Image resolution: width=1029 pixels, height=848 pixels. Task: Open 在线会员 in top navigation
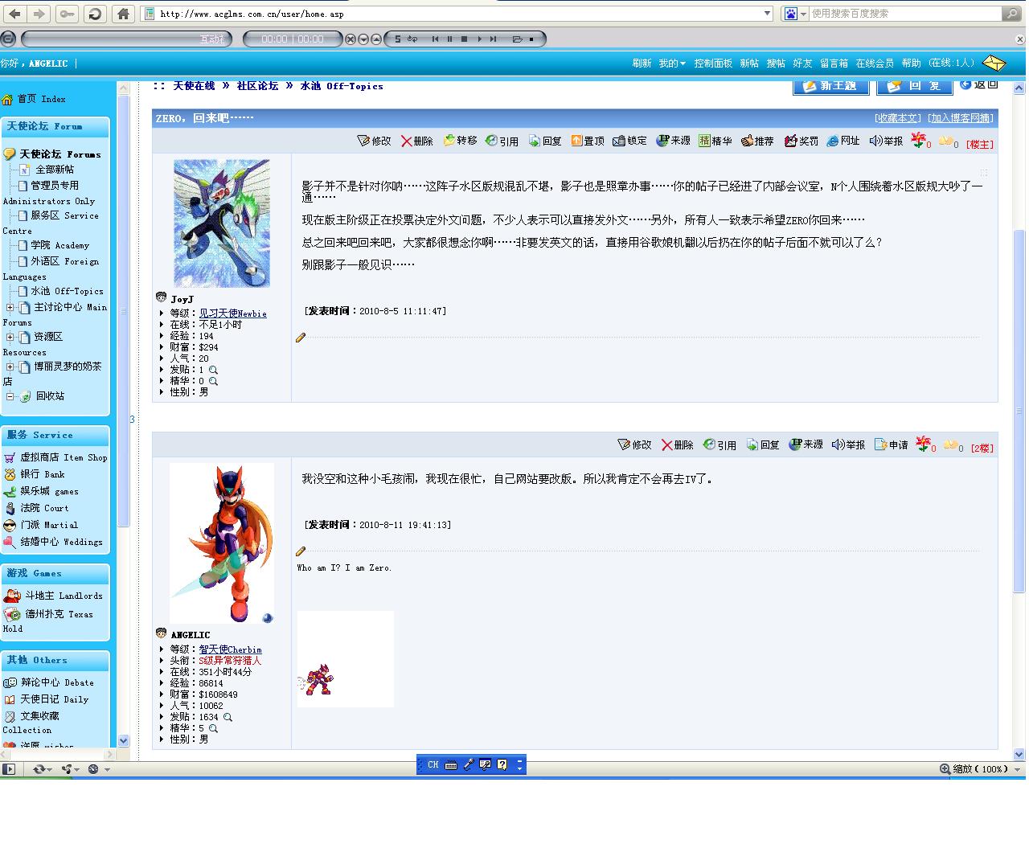tap(875, 63)
